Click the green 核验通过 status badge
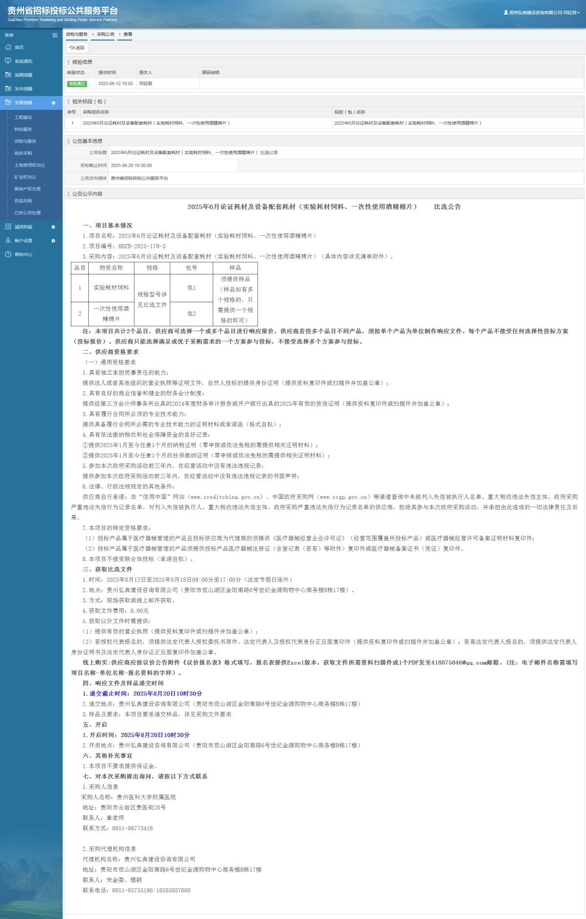This screenshot has height=919, width=586. 77,84
